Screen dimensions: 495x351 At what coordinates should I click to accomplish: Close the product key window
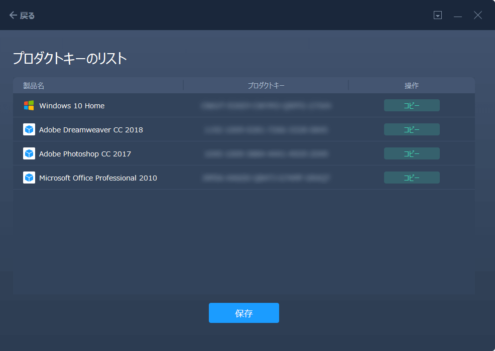[478, 15]
